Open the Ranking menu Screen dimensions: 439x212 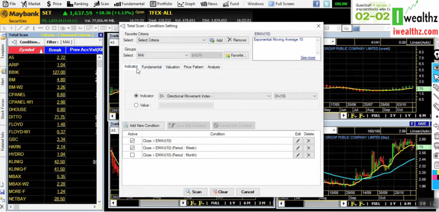click(78, 4)
